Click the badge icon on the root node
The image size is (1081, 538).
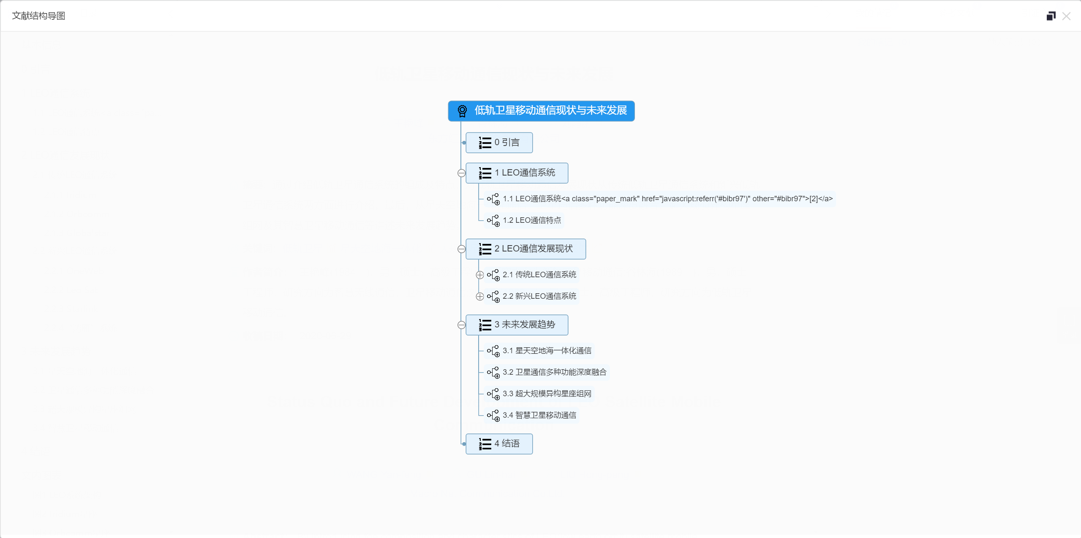pos(463,111)
